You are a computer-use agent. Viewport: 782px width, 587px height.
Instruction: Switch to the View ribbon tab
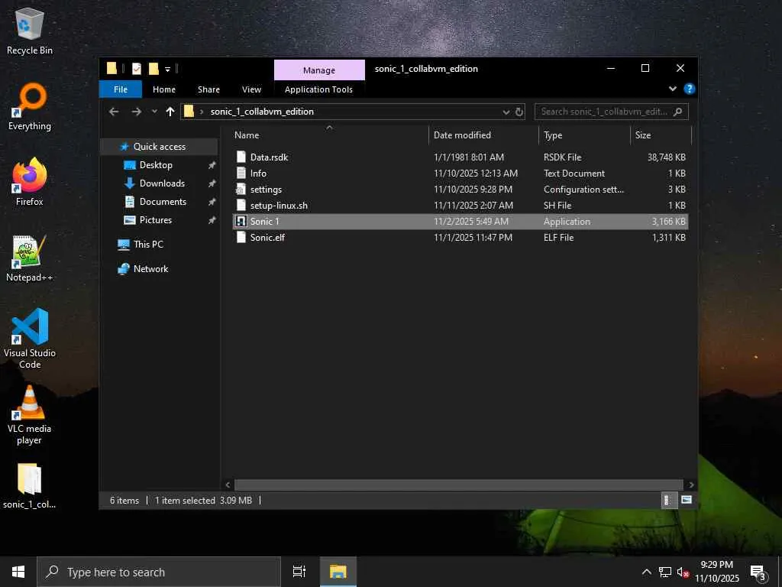tap(251, 89)
